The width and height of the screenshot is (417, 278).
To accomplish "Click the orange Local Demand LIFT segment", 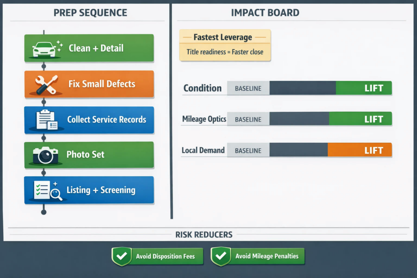I will click(x=360, y=150).
